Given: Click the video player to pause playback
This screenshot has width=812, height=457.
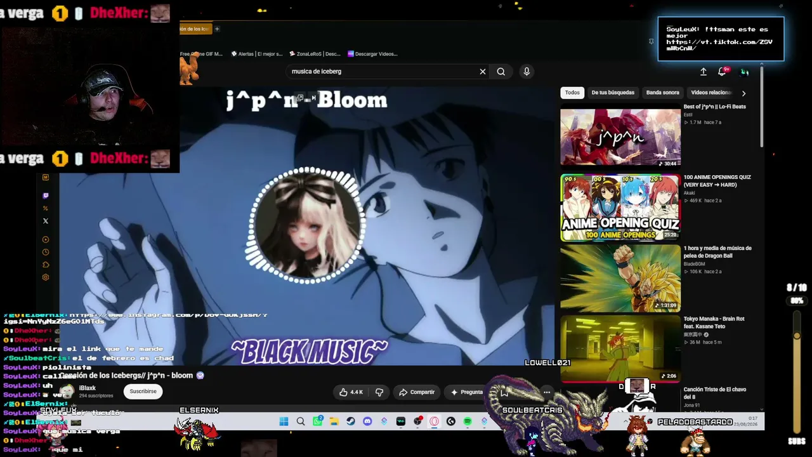Looking at the screenshot, I should coord(307,225).
